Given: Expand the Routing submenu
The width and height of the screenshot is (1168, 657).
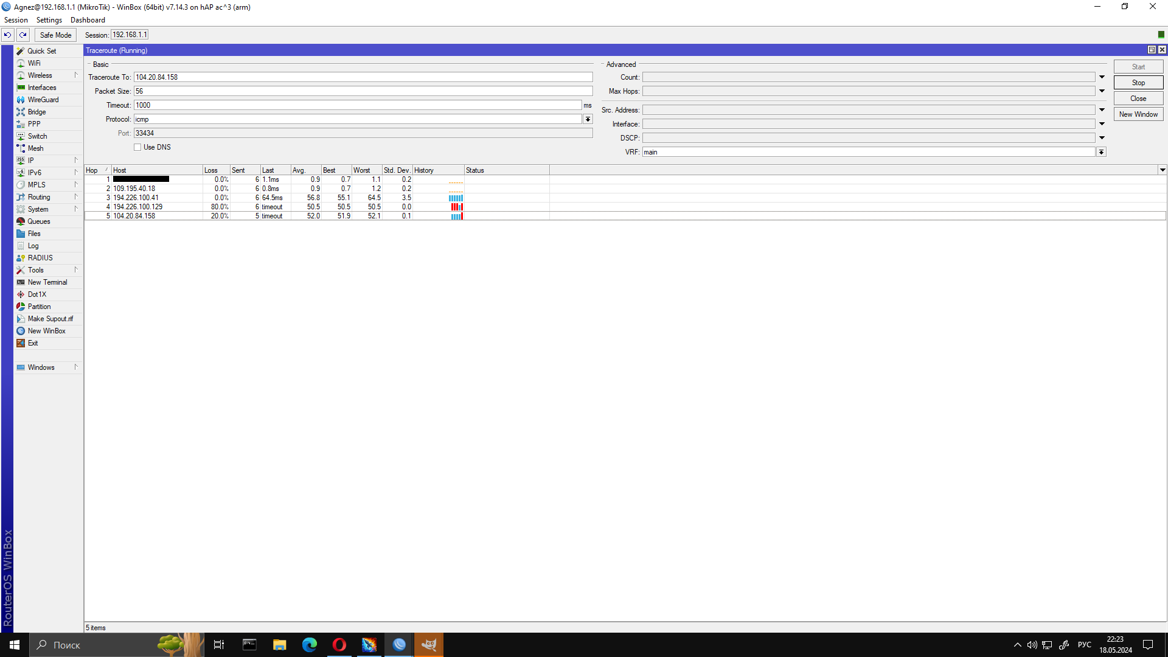Looking at the screenshot, I should point(76,197).
